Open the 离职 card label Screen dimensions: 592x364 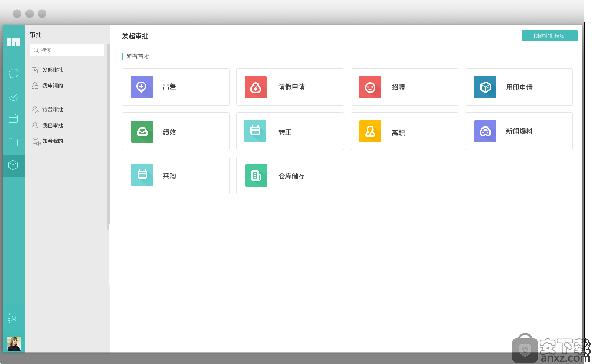coord(398,132)
